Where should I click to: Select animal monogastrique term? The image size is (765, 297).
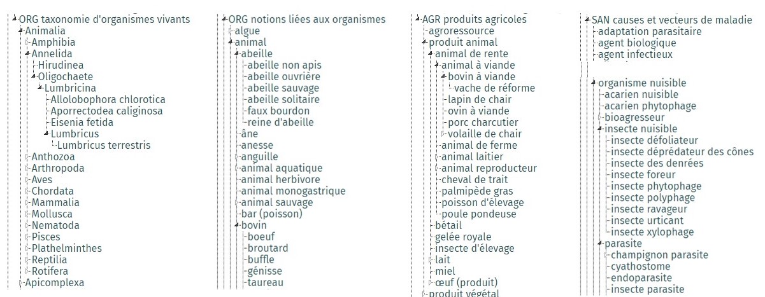click(x=293, y=191)
